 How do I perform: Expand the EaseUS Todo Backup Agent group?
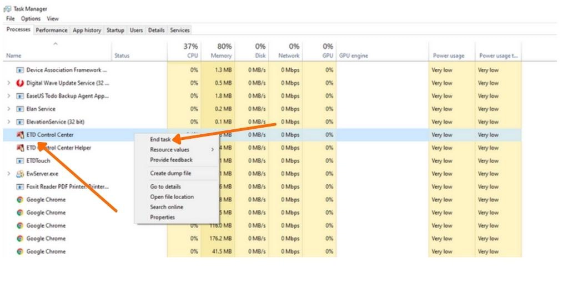(8, 96)
